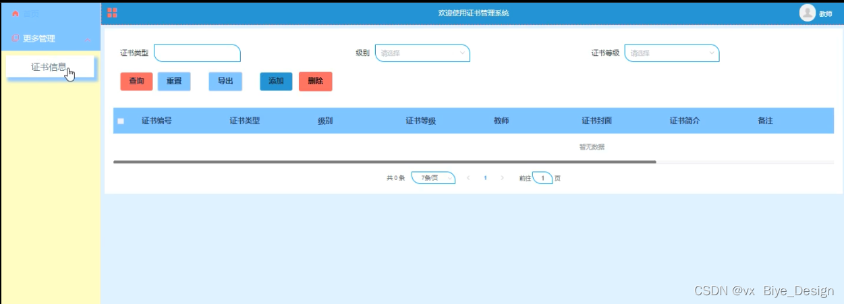Click the red grid menu icon in the header
Viewport: 844px width, 304px height.
112,13
